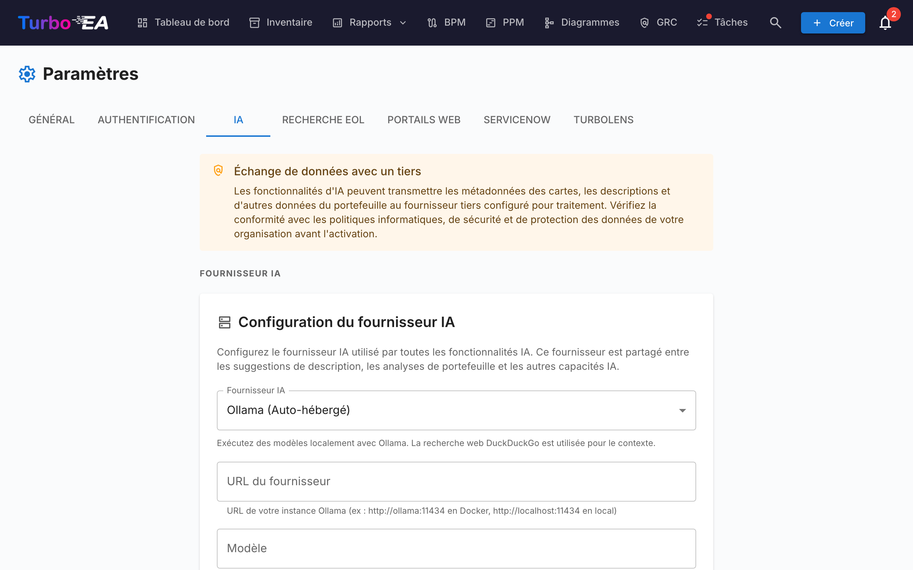Image resolution: width=913 pixels, height=570 pixels.
Task: Click the Diagrammes tree icon
Action: click(x=549, y=22)
